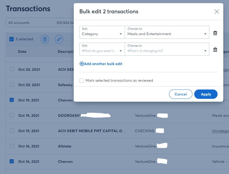The height and width of the screenshot is (174, 229).
Task: Open 'What's it changing to?' dropdown
Action: 167,49
